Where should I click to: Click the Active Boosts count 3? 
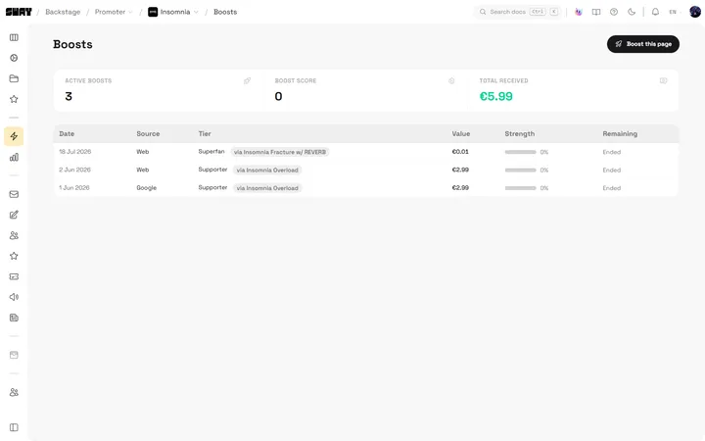pyautogui.click(x=69, y=96)
